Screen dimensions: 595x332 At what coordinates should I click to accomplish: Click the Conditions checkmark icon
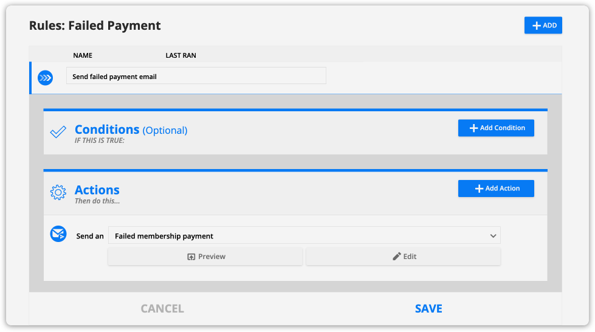58,132
